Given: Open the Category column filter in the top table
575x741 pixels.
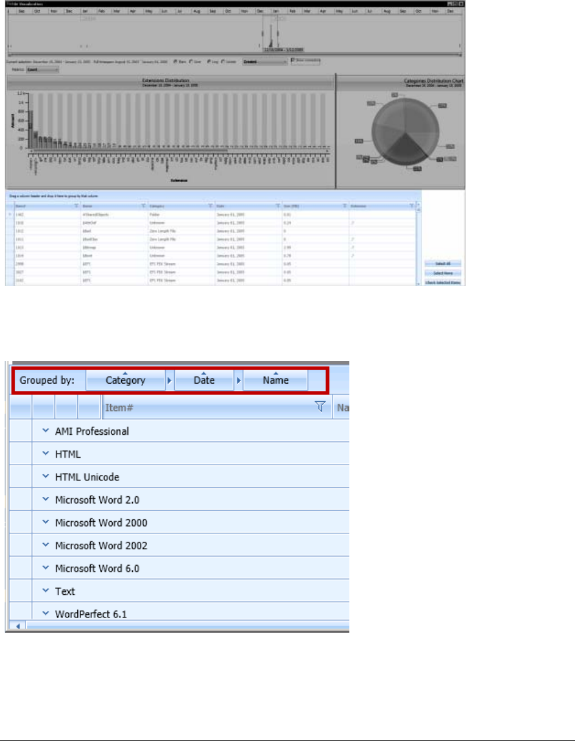Looking at the screenshot, I should [210, 206].
